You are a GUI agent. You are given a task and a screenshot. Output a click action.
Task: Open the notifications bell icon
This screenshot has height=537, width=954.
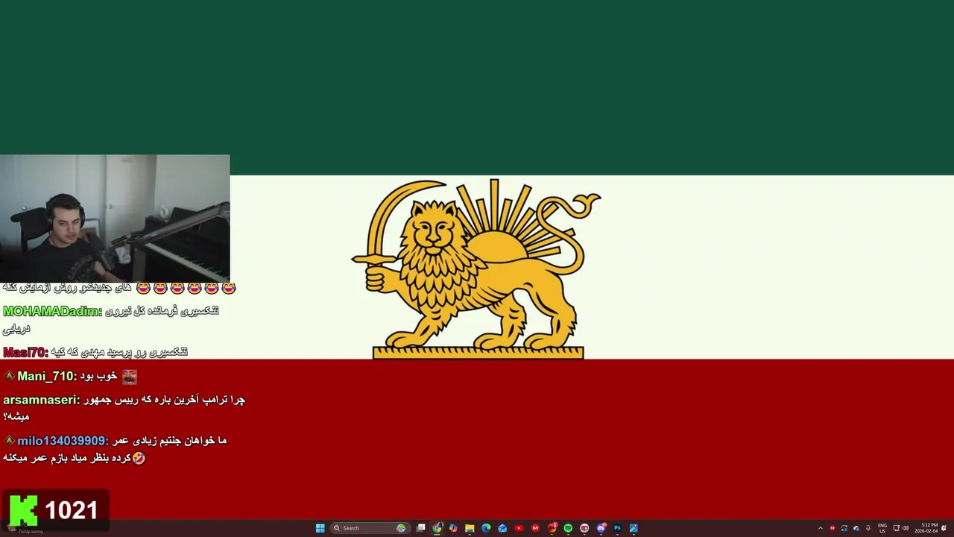coord(944,528)
